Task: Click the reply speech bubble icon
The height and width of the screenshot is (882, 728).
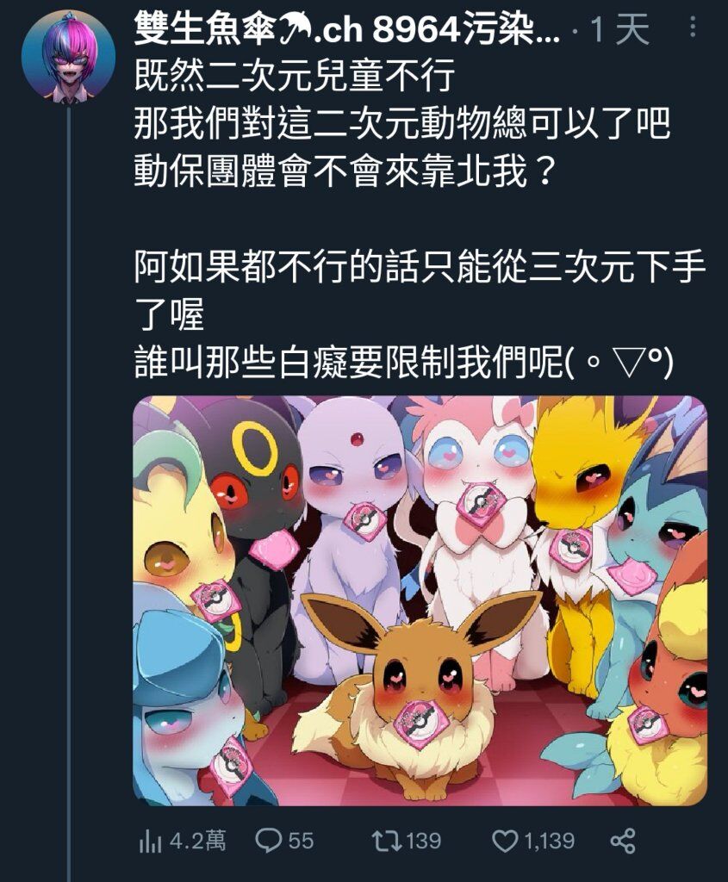Action: pyautogui.click(x=268, y=841)
